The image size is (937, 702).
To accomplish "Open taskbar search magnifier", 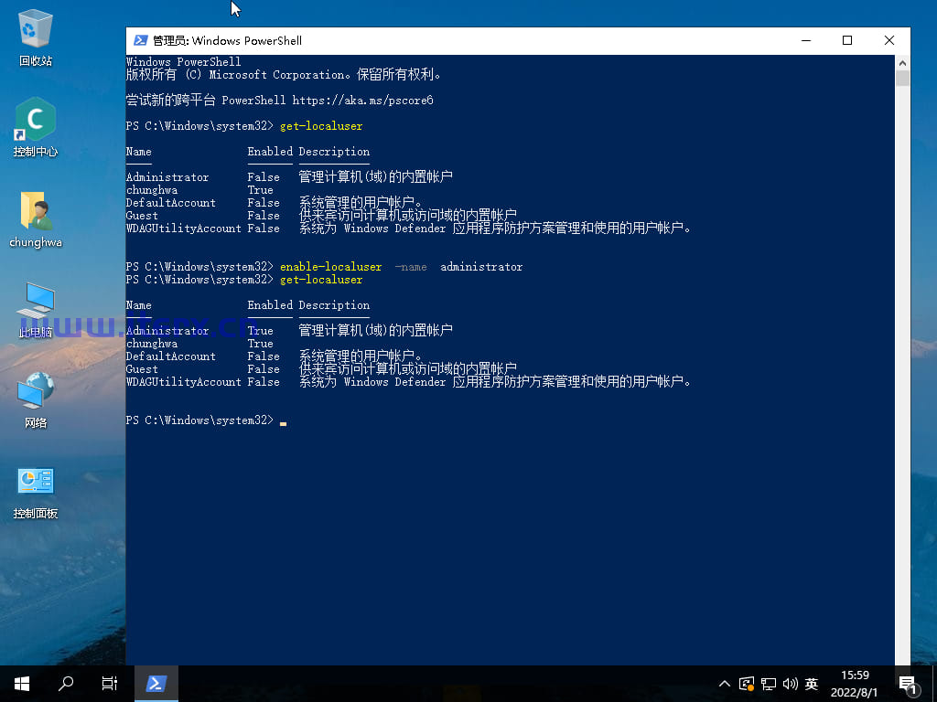I will pos(66,684).
